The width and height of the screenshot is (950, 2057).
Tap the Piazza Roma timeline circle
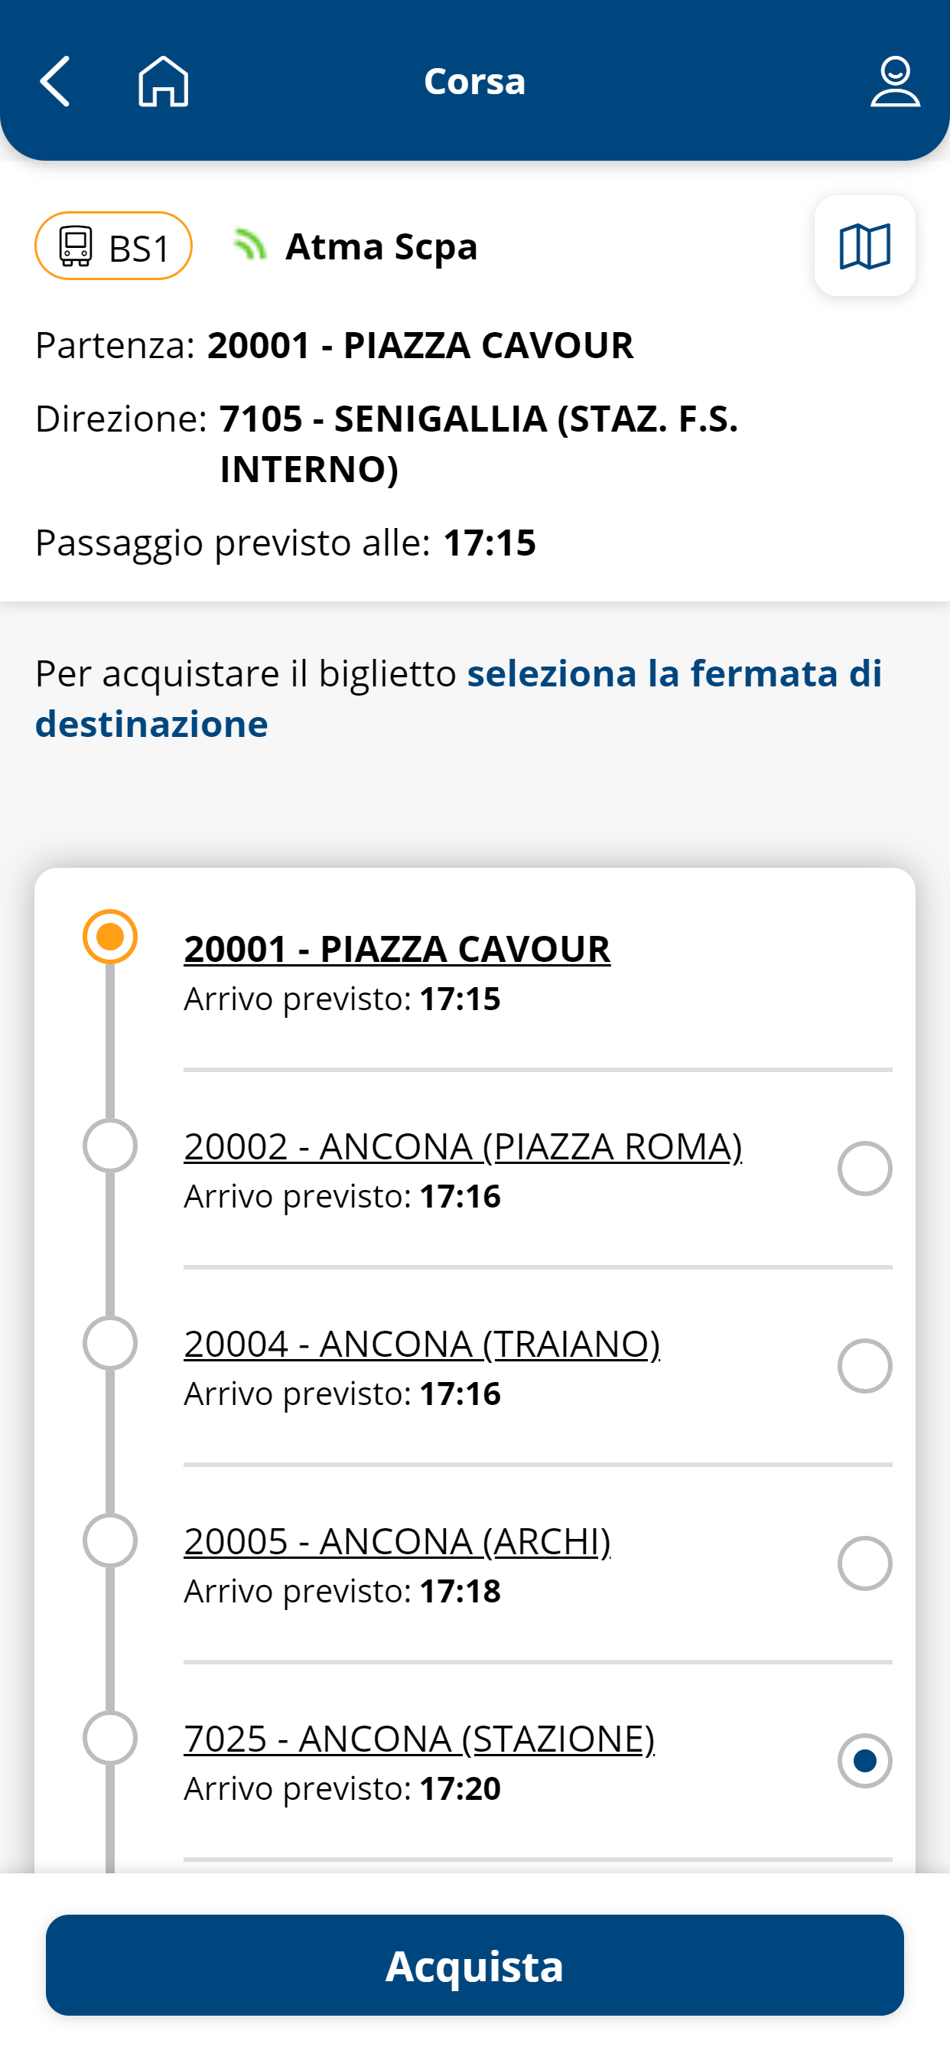tap(110, 1145)
